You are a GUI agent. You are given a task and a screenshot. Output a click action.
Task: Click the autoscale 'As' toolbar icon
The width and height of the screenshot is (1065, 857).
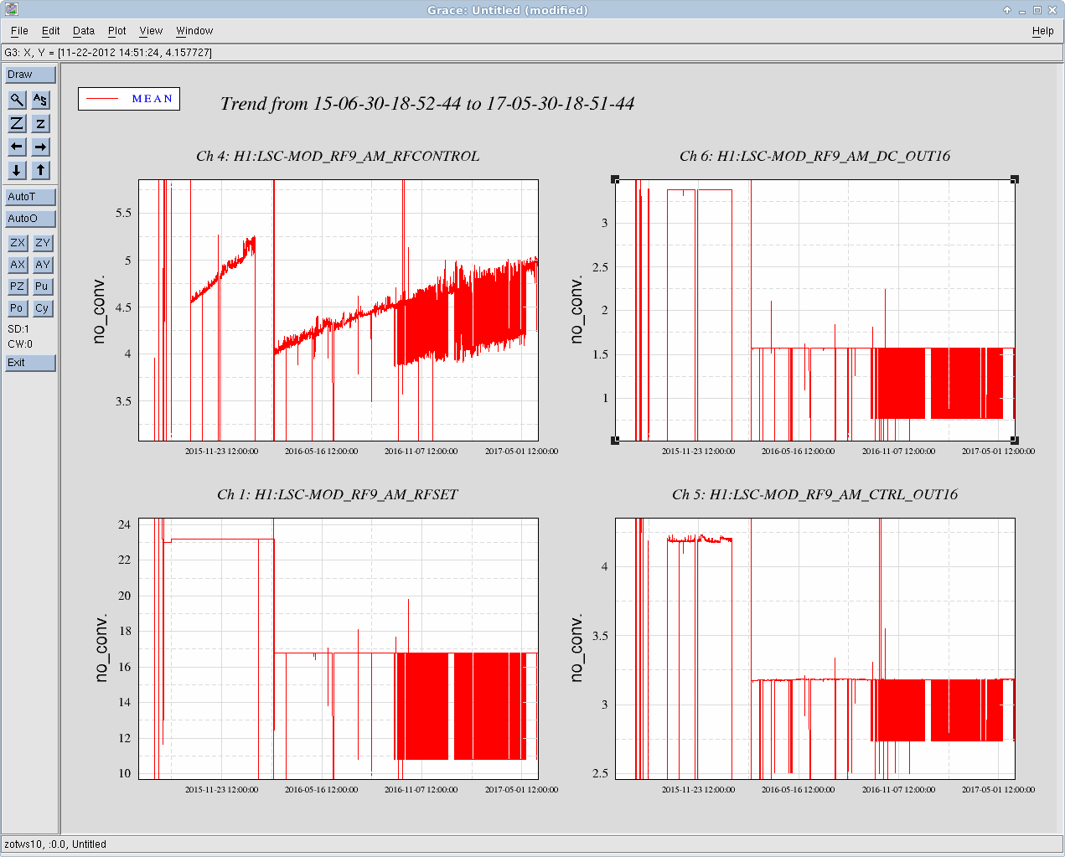[x=40, y=100]
